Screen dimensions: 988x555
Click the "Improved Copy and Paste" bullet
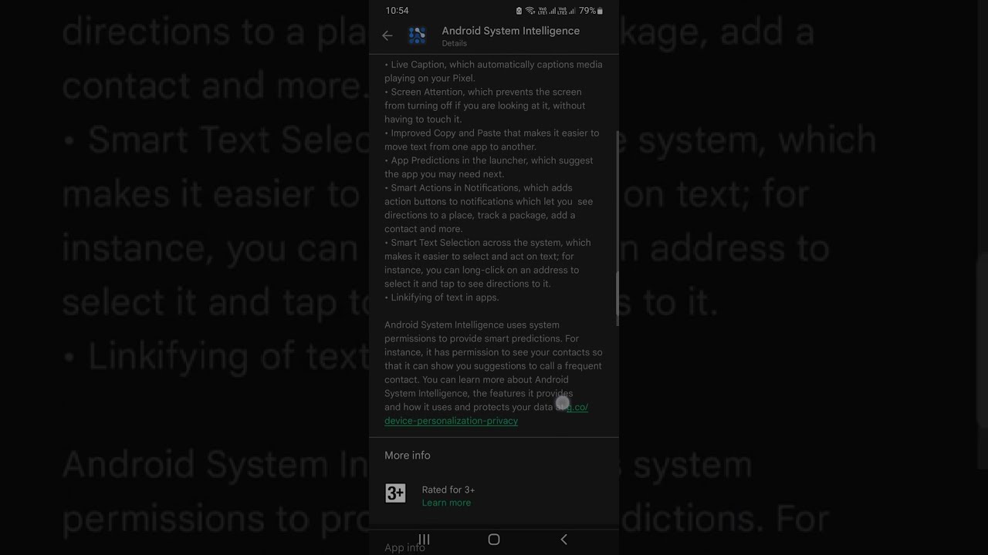pos(492,140)
